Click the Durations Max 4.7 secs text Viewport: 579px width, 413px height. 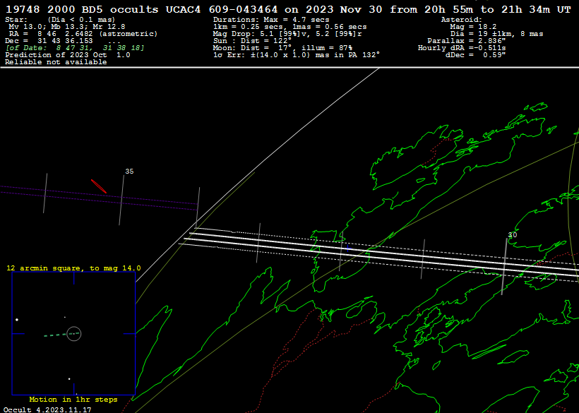tap(271, 20)
